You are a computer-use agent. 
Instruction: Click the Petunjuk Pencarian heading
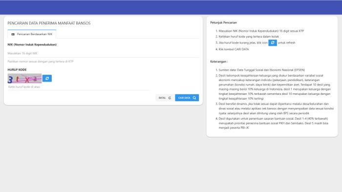223,22
